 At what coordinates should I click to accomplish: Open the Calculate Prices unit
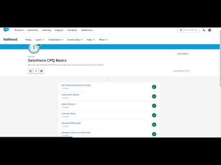69,114
